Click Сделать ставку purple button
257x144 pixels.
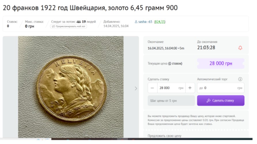pyautogui.click(x=221, y=100)
